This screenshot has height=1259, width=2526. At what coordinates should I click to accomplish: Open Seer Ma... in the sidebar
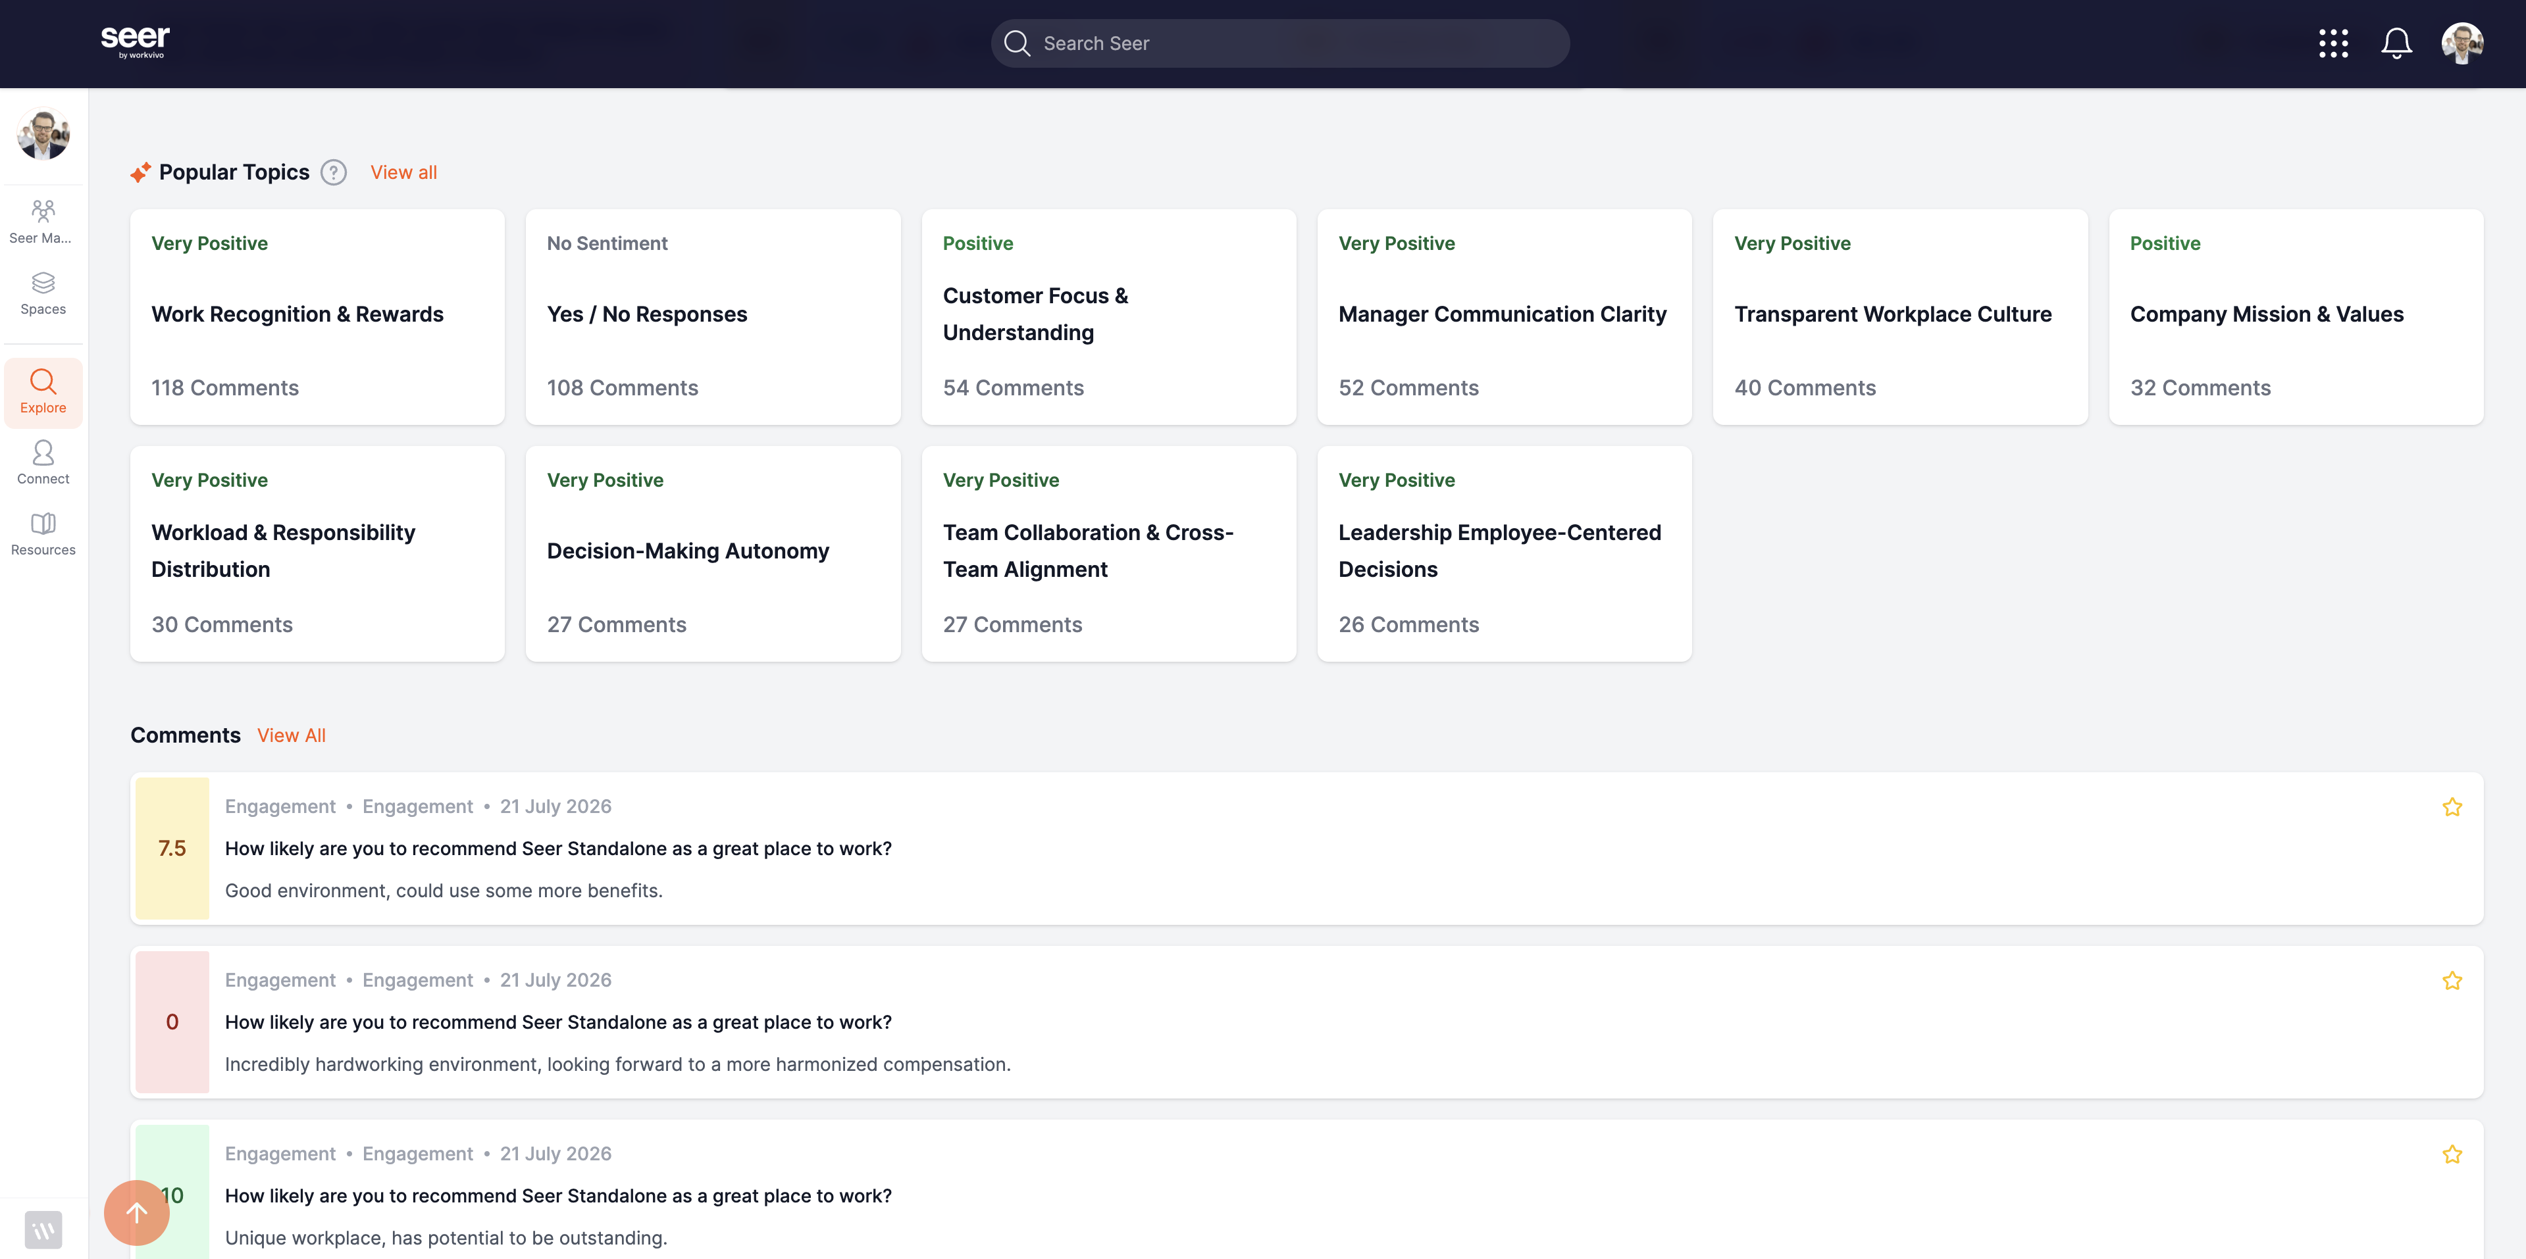pos(43,222)
